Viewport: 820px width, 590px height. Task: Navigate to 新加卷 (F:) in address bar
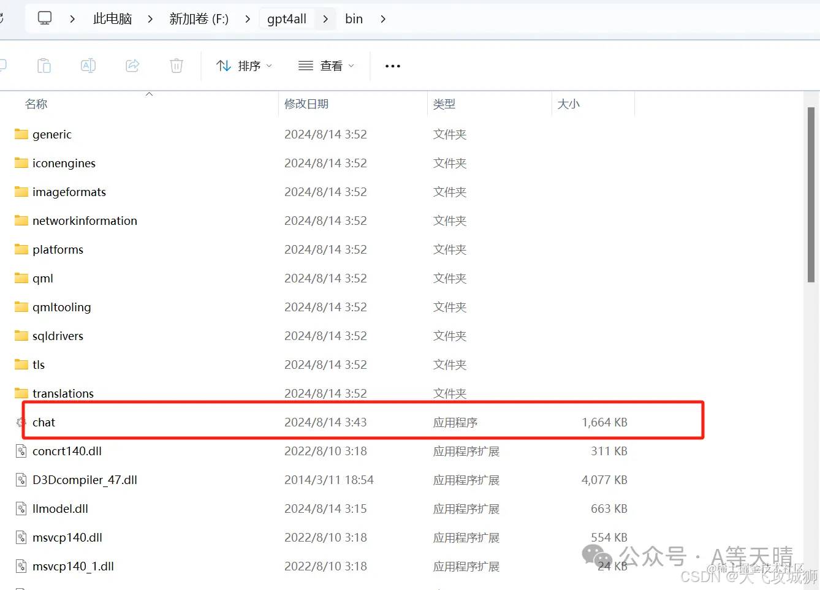199,19
